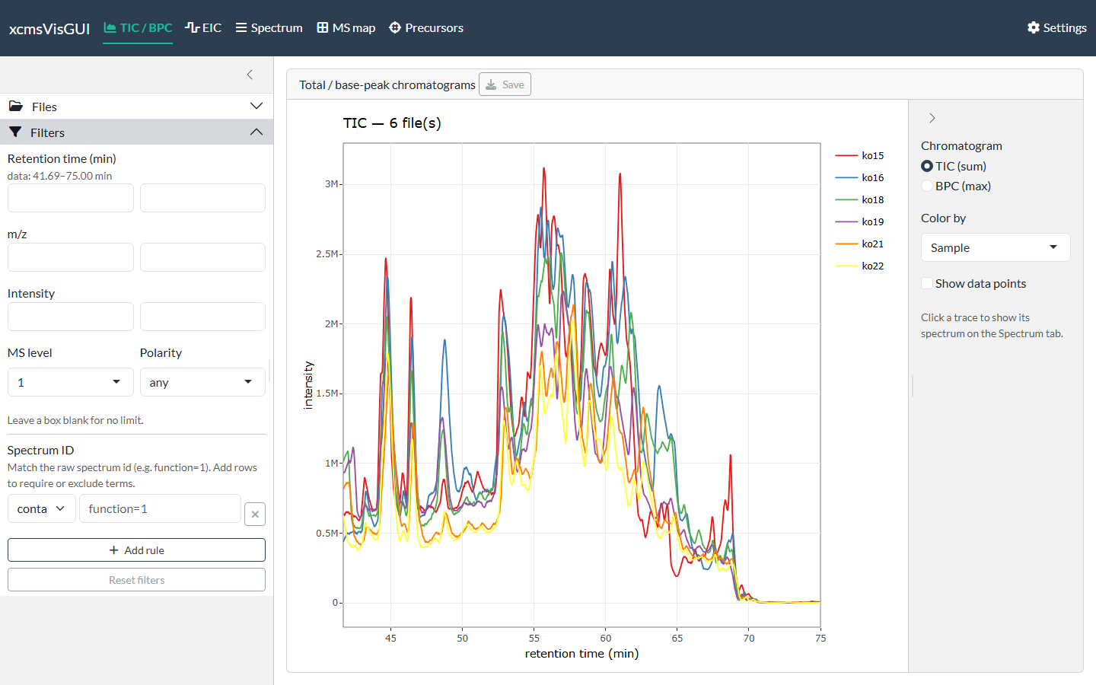Viewport: 1096px width, 685px height.
Task: Click the Settings gear icon
Action: tap(1034, 27)
